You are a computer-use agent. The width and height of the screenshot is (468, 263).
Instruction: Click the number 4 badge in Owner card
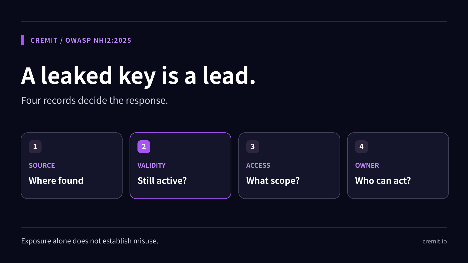(362, 147)
